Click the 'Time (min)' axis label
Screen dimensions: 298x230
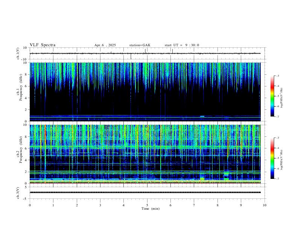[151, 209]
